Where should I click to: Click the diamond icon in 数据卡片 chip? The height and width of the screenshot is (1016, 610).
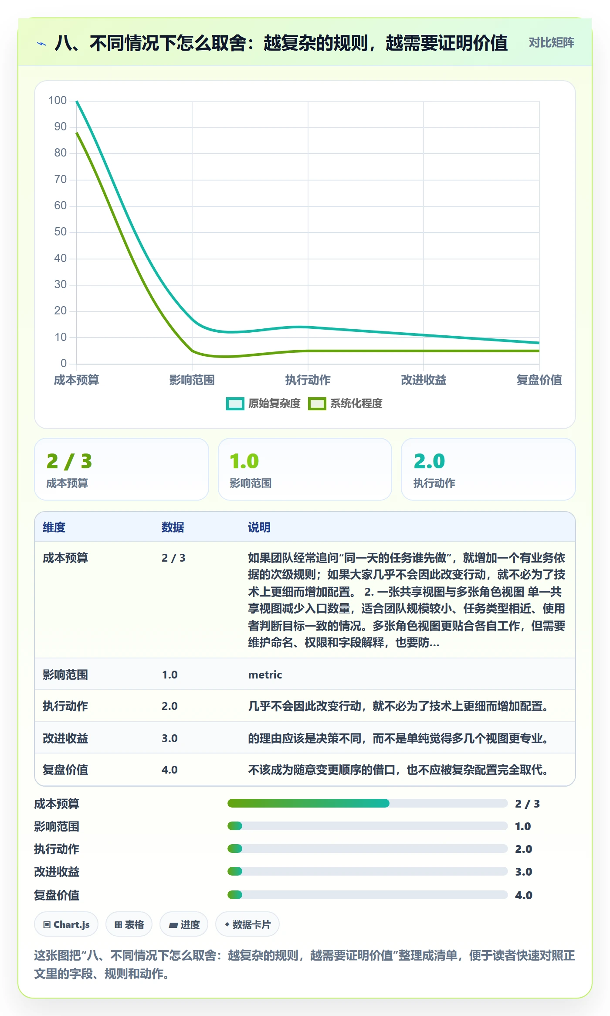tap(227, 924)
